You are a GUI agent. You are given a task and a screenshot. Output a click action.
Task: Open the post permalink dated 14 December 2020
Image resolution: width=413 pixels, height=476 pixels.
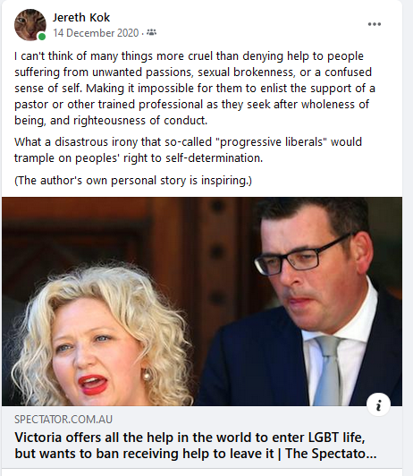(x=96, y=33)
